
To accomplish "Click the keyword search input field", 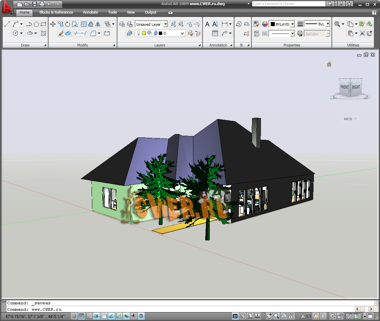I will (x=288, y=4).
